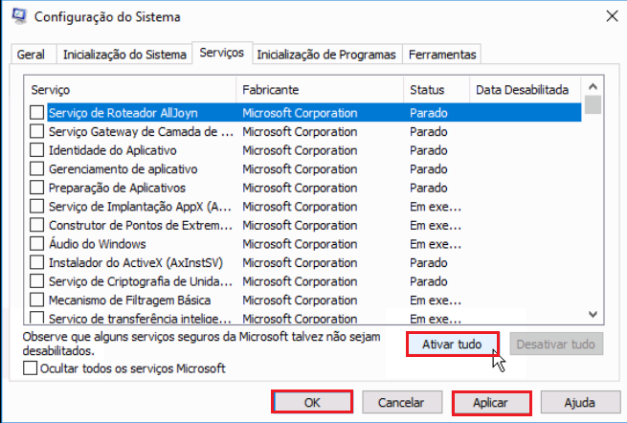The image size is (627, 423).
Task: Click the scrollbar up arrow
Action: coord(593,86)
